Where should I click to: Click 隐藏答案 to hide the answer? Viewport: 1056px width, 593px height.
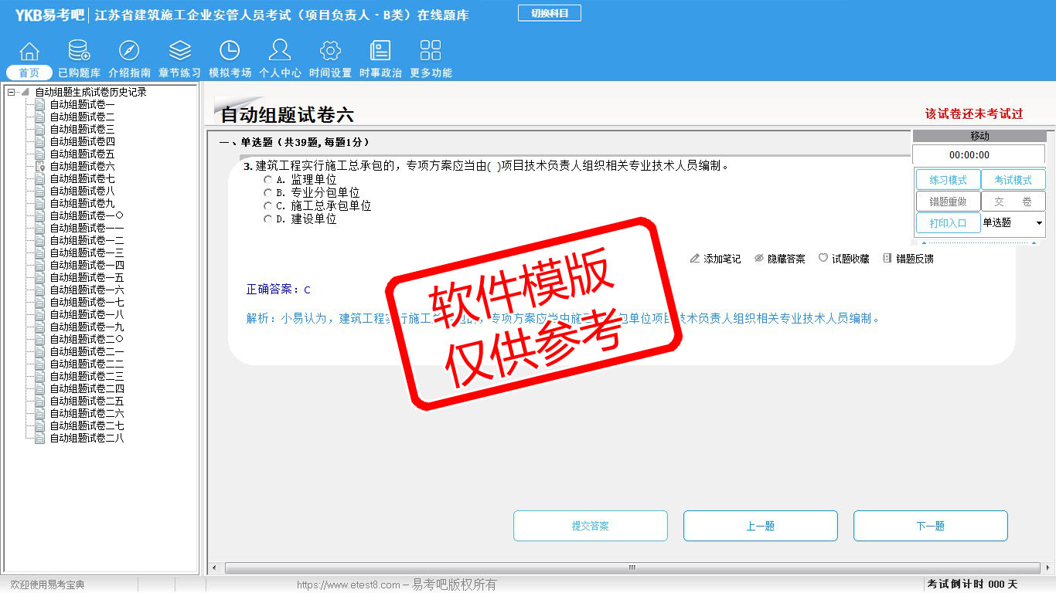780,259
